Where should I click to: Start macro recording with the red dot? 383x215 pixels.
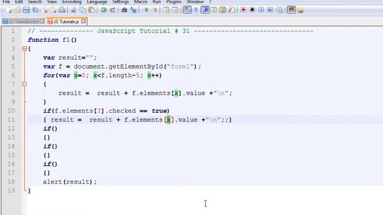(244, 10)
